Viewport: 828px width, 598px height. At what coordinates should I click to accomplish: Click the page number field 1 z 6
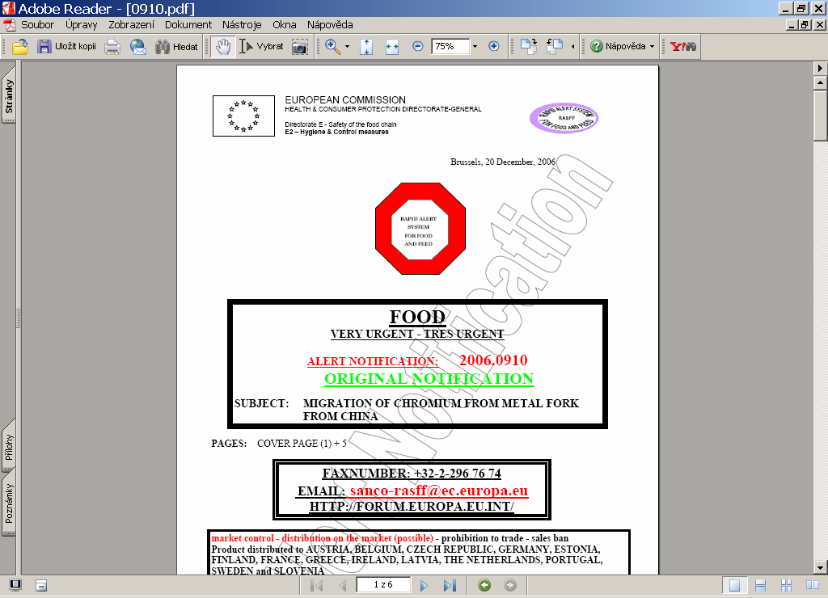383,585
